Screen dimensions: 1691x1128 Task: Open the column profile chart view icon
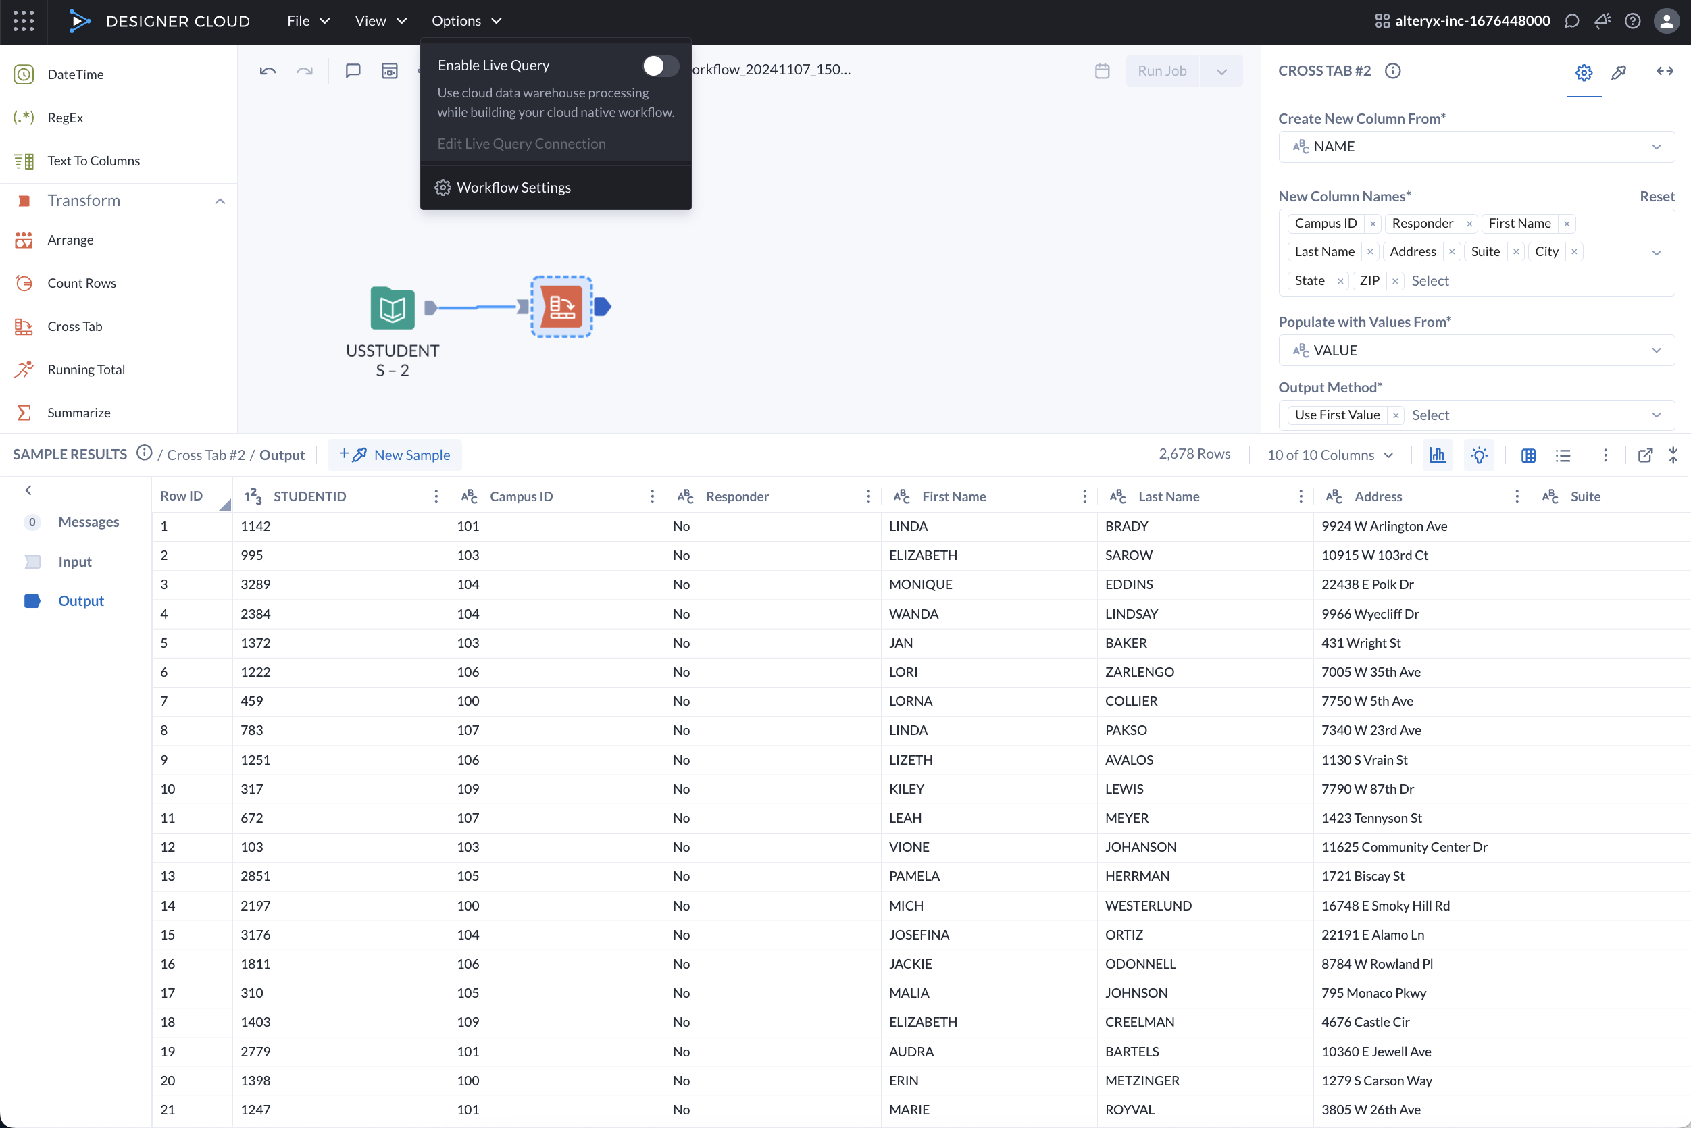tap(1437, 455)
